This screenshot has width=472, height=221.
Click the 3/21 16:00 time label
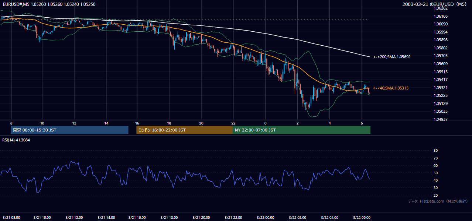pos(137,217)
